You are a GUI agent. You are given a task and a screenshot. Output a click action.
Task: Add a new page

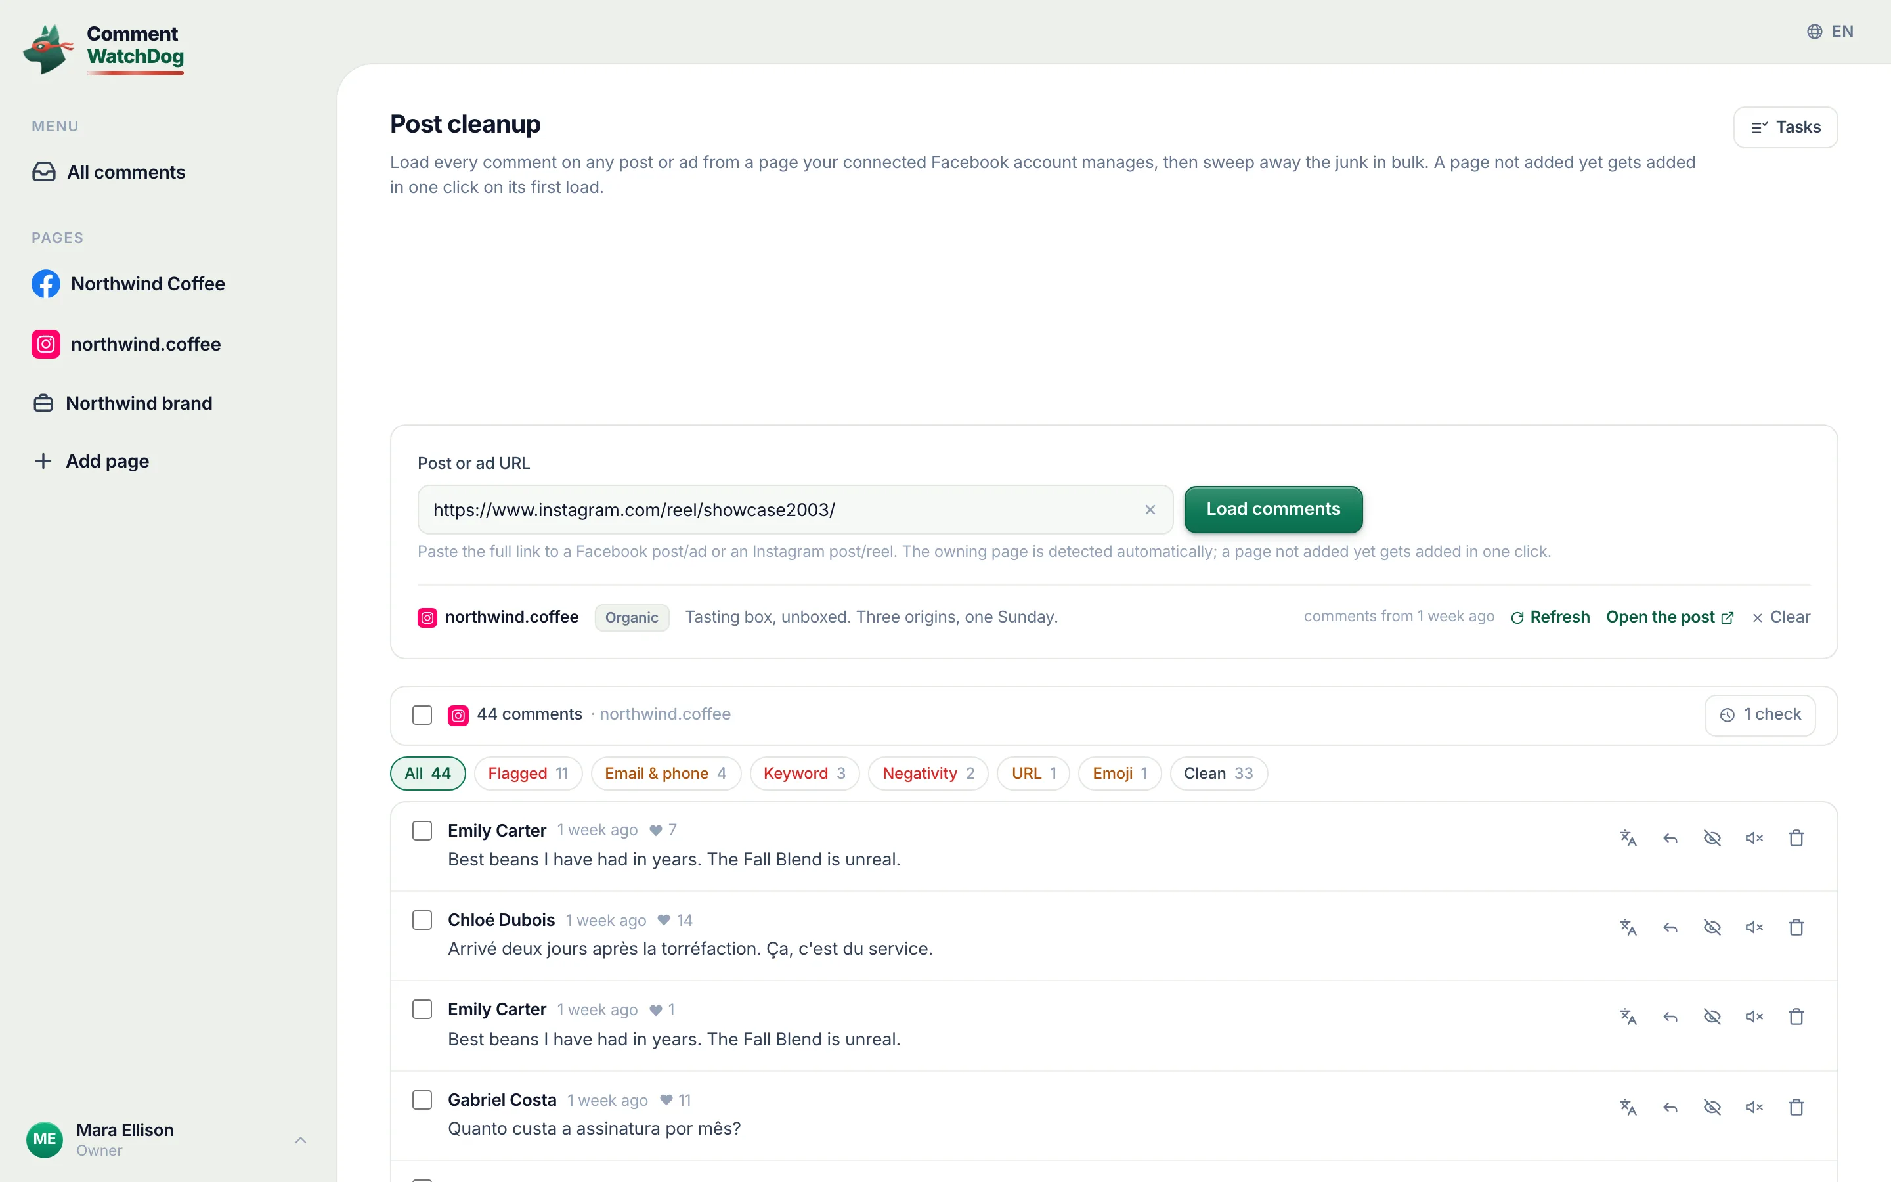pyautogui.click(x=92, y=461)
